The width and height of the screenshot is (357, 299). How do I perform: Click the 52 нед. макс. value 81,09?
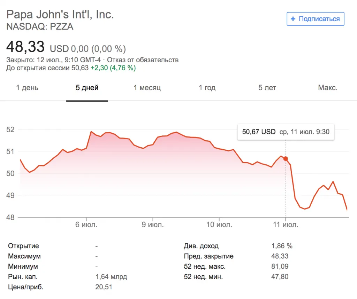click(280, 267)
